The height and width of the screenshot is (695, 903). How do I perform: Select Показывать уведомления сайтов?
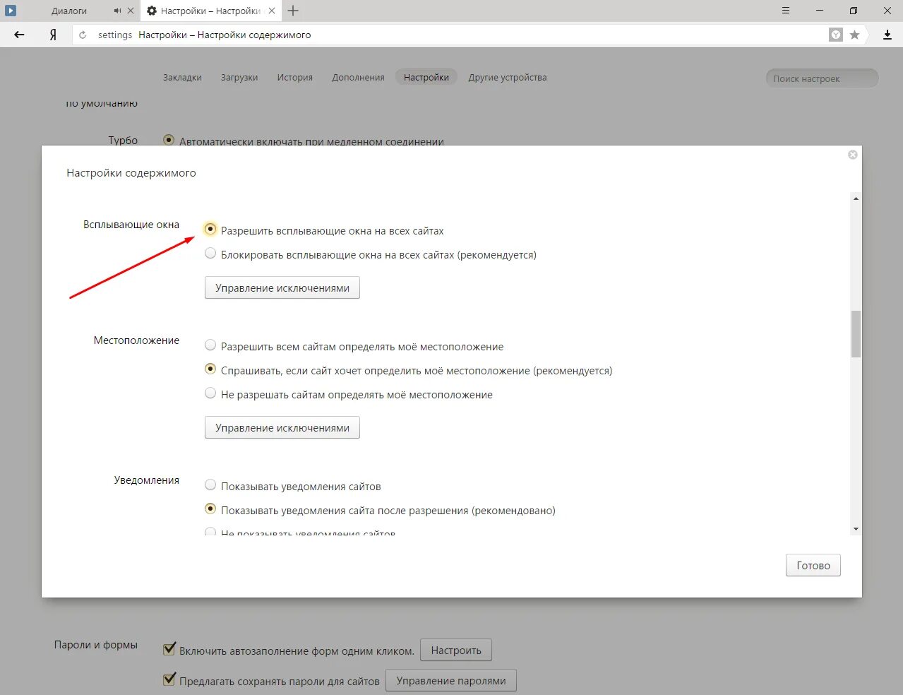[x=210, y=485]
